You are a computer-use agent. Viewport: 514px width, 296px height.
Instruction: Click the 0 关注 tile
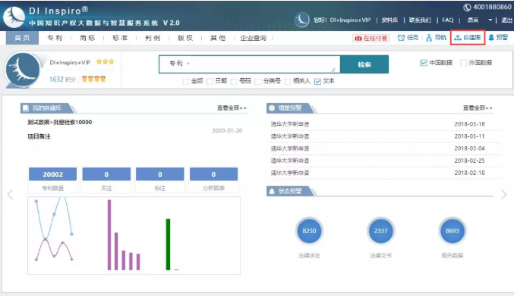[106, 180]
